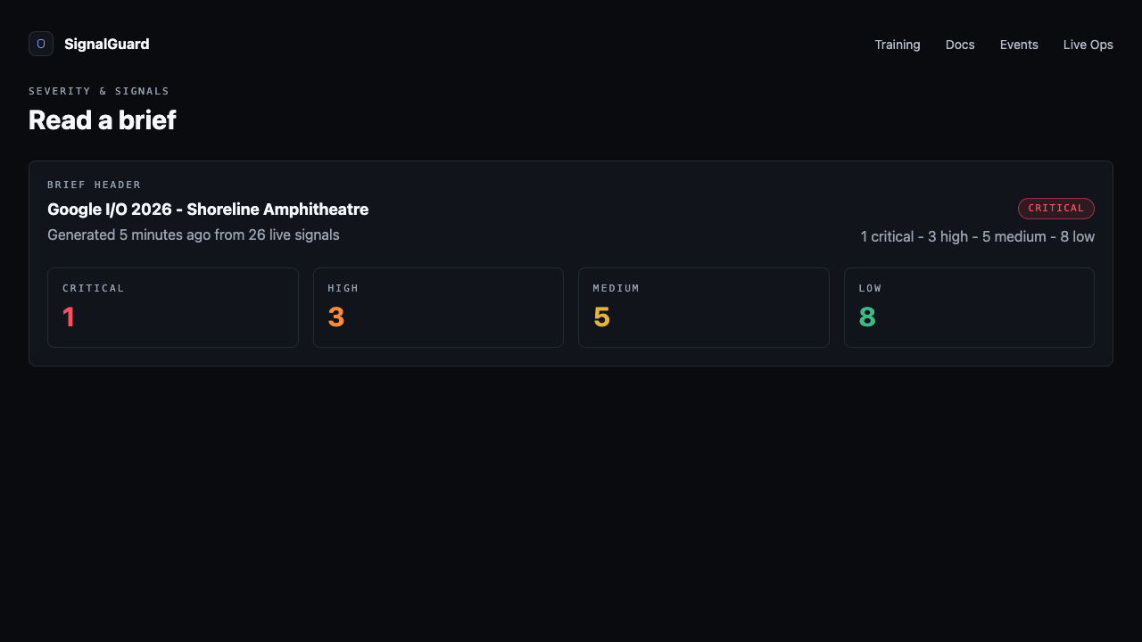The image size is (1142, 642).
Task: Click the summary '1 critical - 3 high - 5 medium - 8 low'
Action: click(x=978, y=236)
